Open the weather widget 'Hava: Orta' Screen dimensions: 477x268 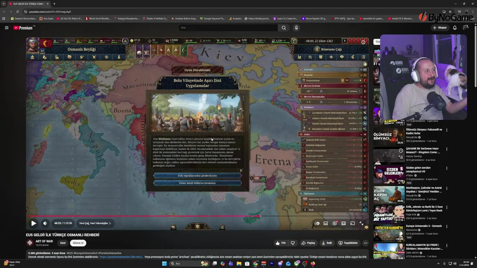(x=12, y=264)
